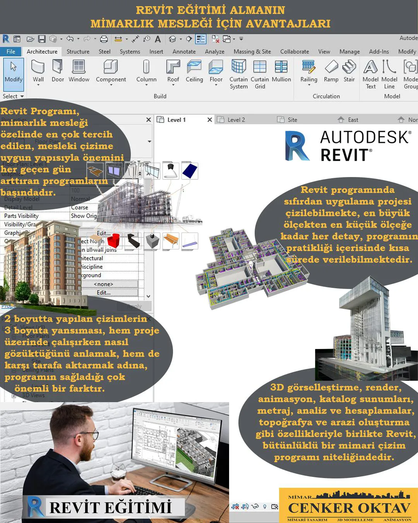The image size is (418, 523).
Task: Expand the 3D Views tree node
Action: click(14, 396)
